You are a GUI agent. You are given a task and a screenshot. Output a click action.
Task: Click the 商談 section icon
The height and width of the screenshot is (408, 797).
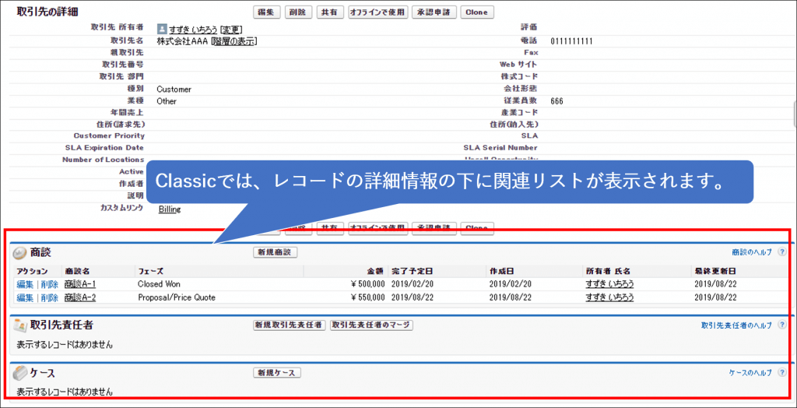point(19,253)
